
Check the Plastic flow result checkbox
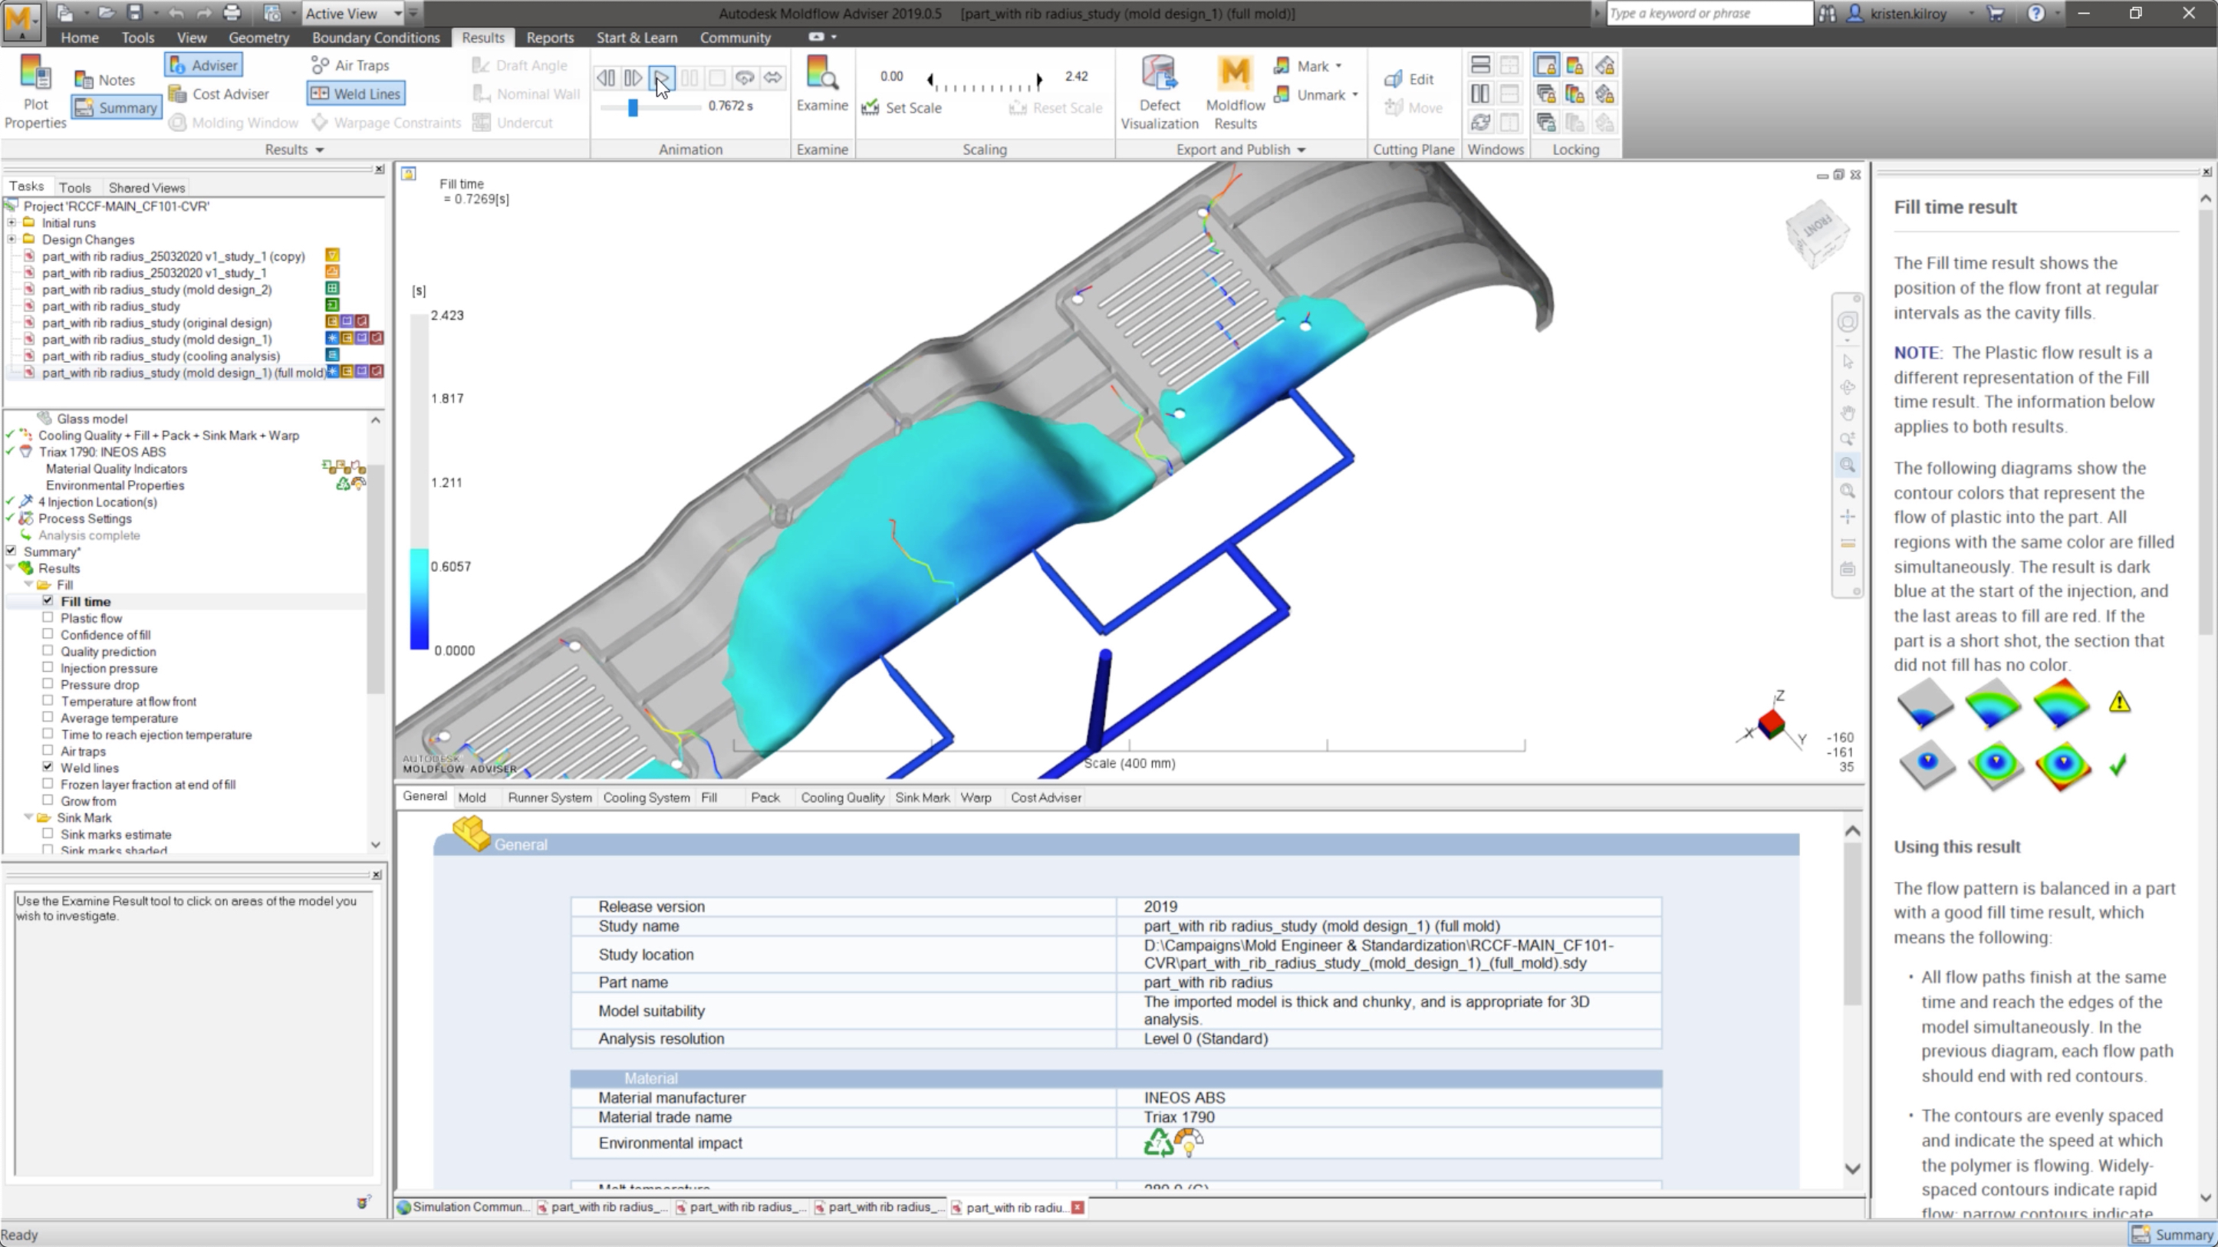pos(48,617)
